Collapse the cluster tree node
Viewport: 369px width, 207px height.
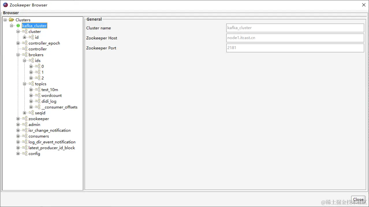pos(18,32)
